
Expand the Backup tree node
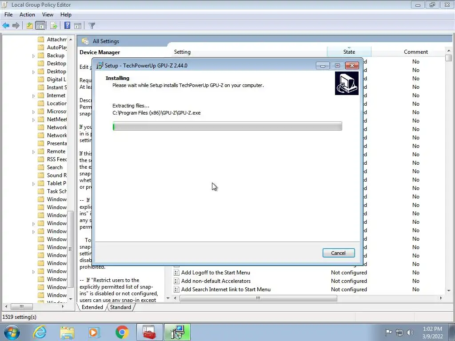tap(33, 56)
